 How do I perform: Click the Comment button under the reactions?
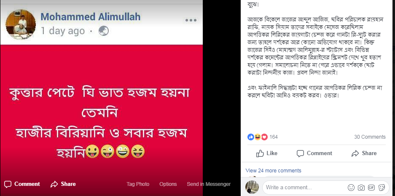tap(314, 153)
